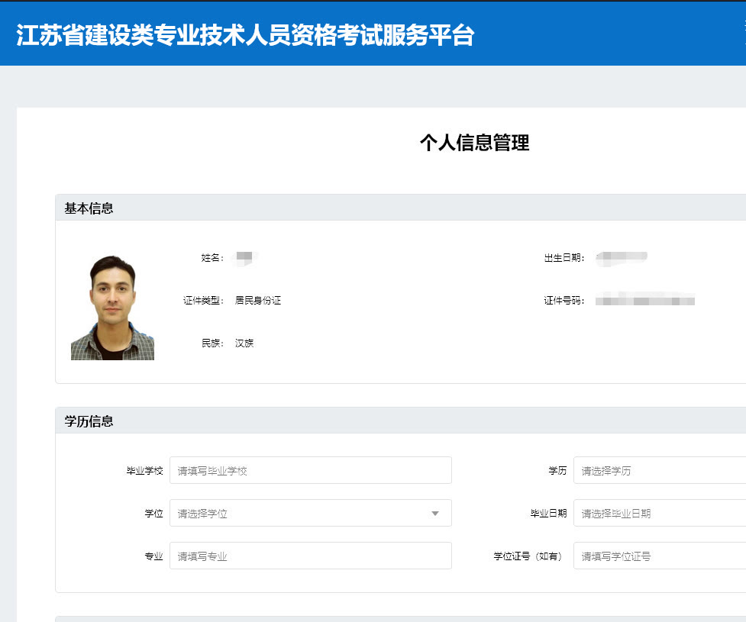Click the 汉族 ethnicity value
The width and height of the screenshot is (746, 622).
click(x=244, y=343)
